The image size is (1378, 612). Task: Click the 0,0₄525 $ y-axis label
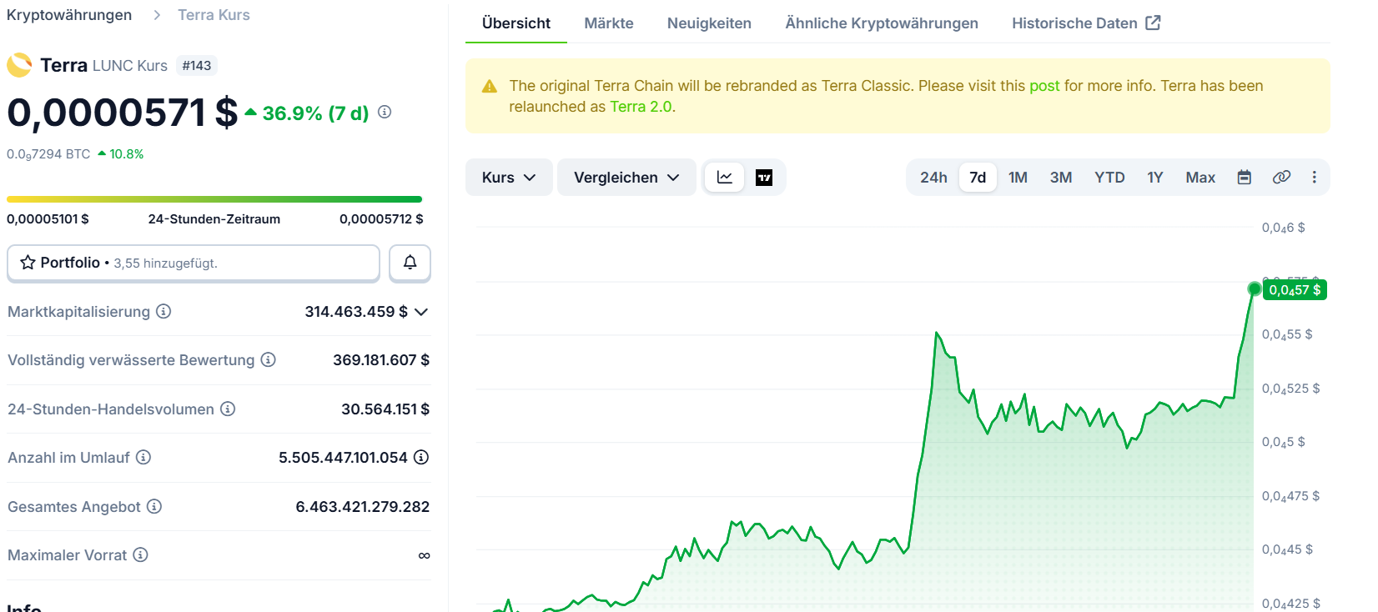1290,389
